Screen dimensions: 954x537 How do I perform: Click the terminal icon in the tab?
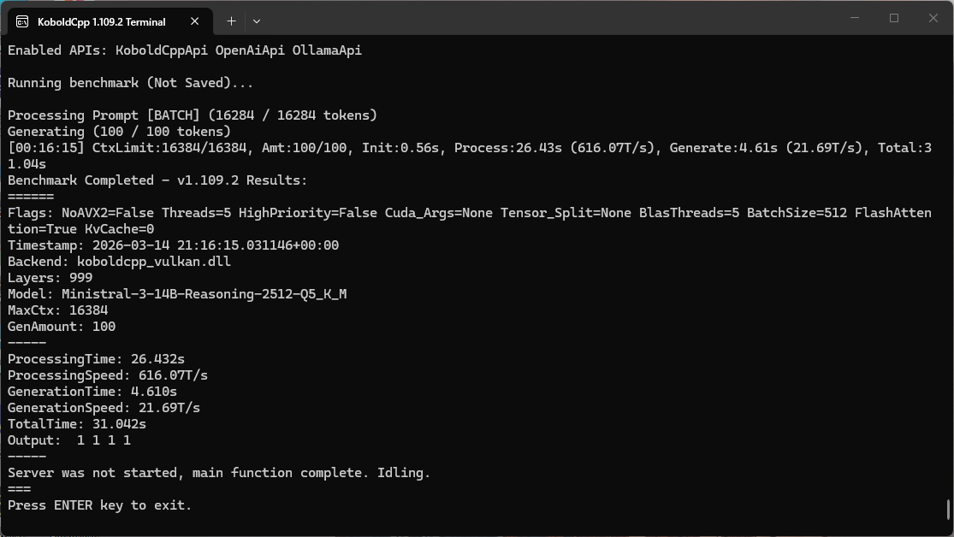22,21
